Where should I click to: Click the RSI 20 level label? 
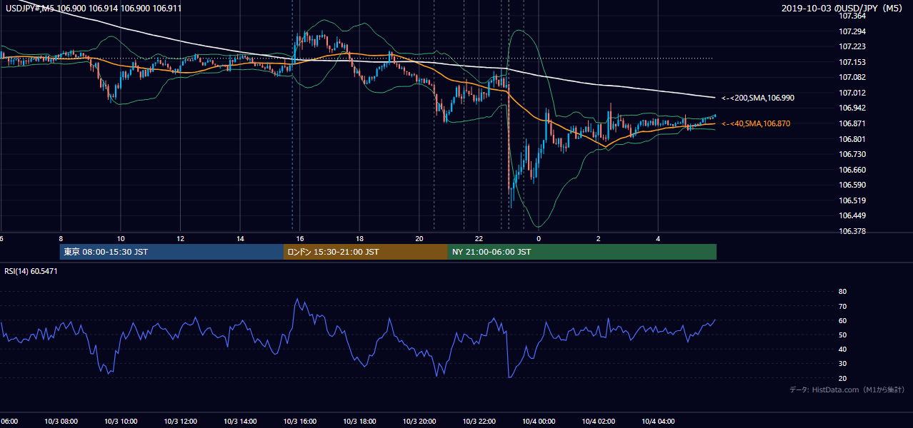tap(842, 378)
